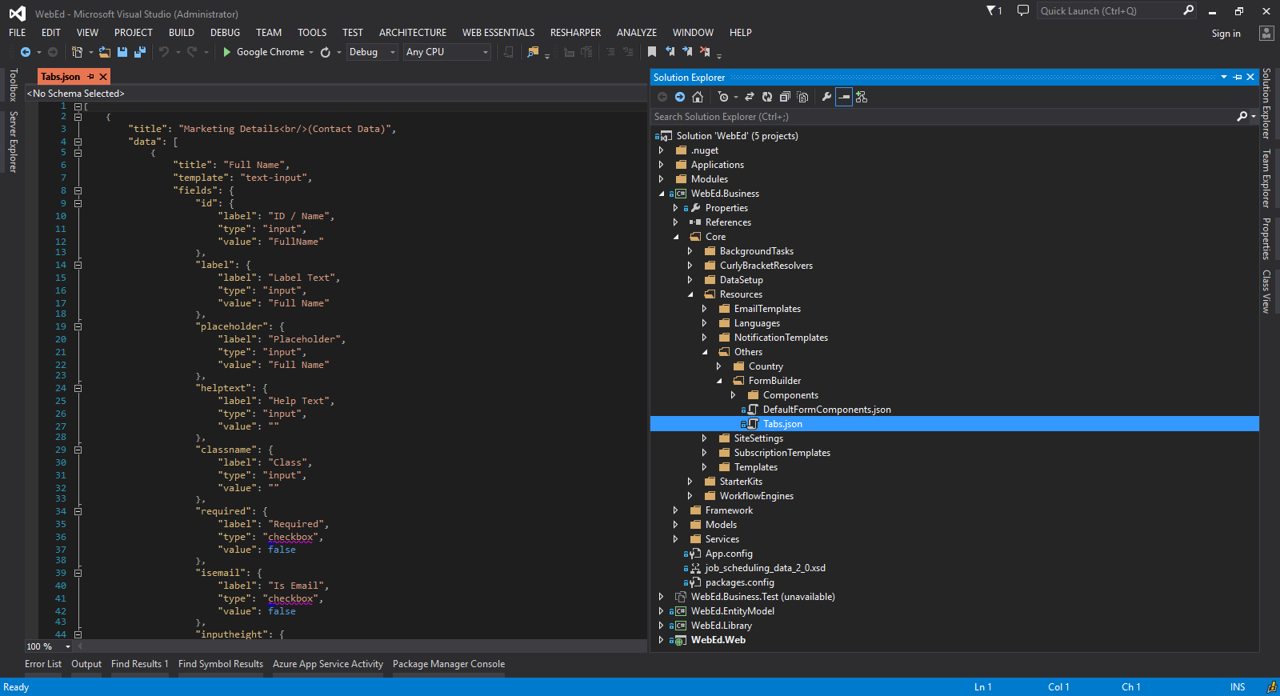
Task: Open Properties via the wrench icon
Action: pyautogui.click(x=826, y=97)
